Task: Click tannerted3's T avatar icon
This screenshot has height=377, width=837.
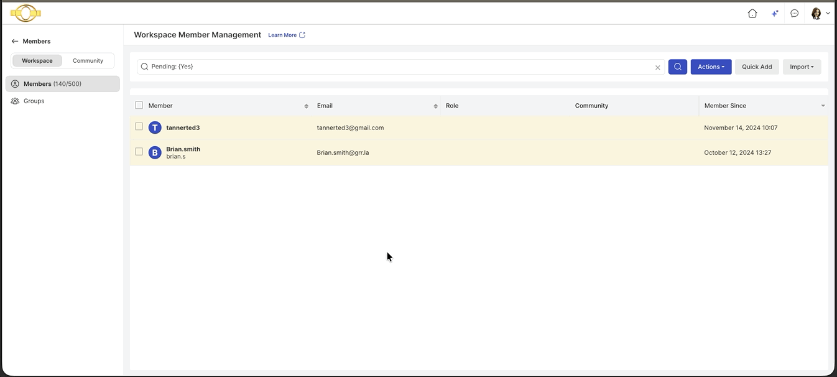Action: pyautogui.click(x=155, y=128)
